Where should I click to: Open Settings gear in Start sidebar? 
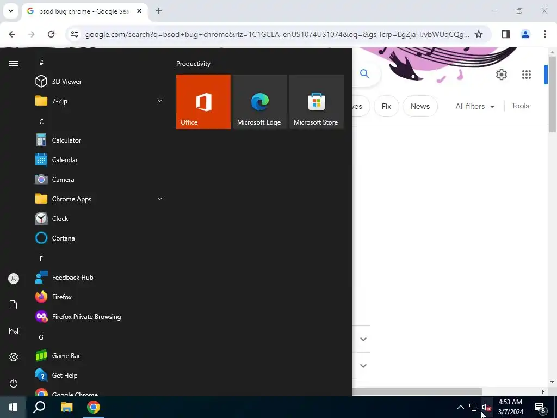(x=14, y=357)
